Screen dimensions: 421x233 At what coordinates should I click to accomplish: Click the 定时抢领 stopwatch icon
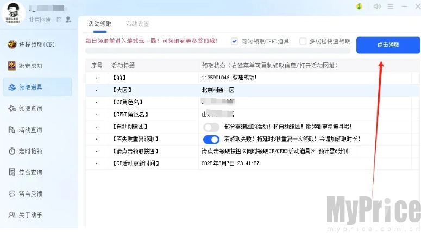(x=12, y=151)
